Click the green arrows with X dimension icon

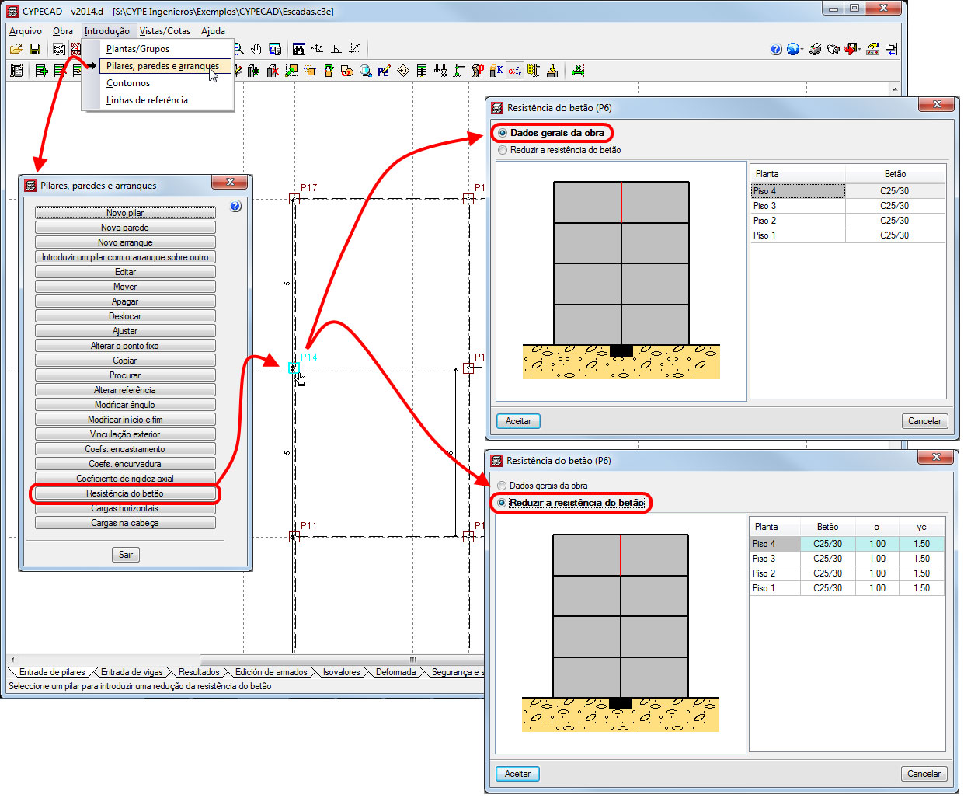click(577, 71)
